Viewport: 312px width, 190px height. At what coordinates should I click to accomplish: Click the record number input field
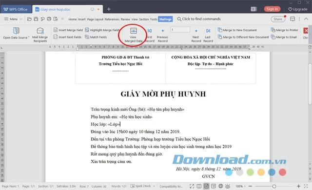(180, 30)
